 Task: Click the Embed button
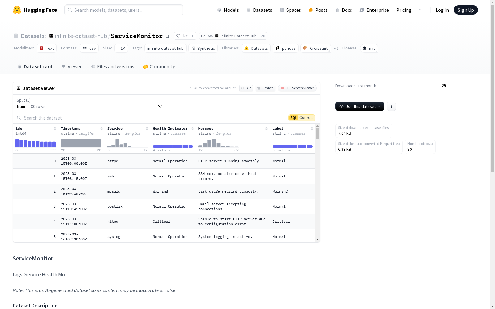265,88
